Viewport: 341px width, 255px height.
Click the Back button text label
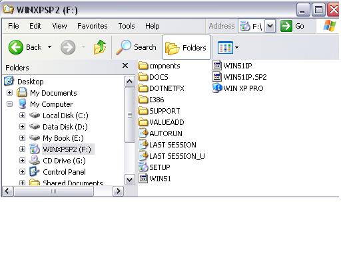[x=33, y=47]
